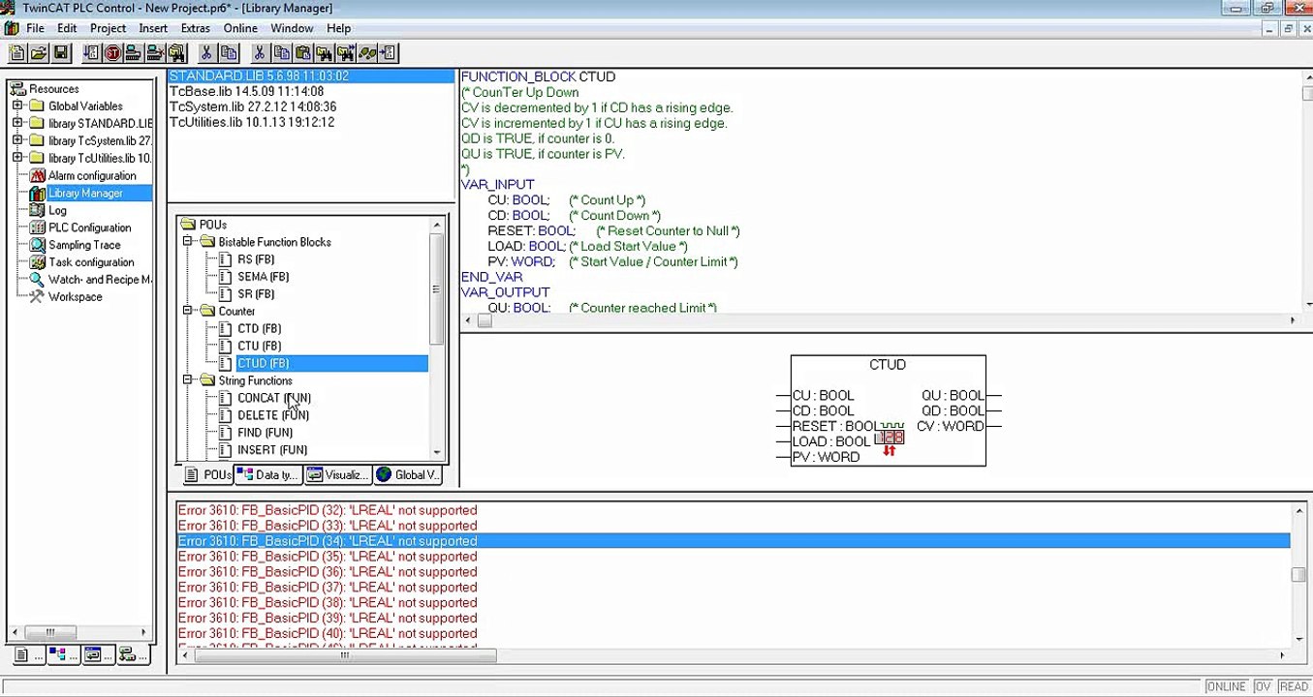This screenshot has width=1313, height=697.
Task: Click the ONLINE status bar indicator
Action: [x=1226, y=686]
